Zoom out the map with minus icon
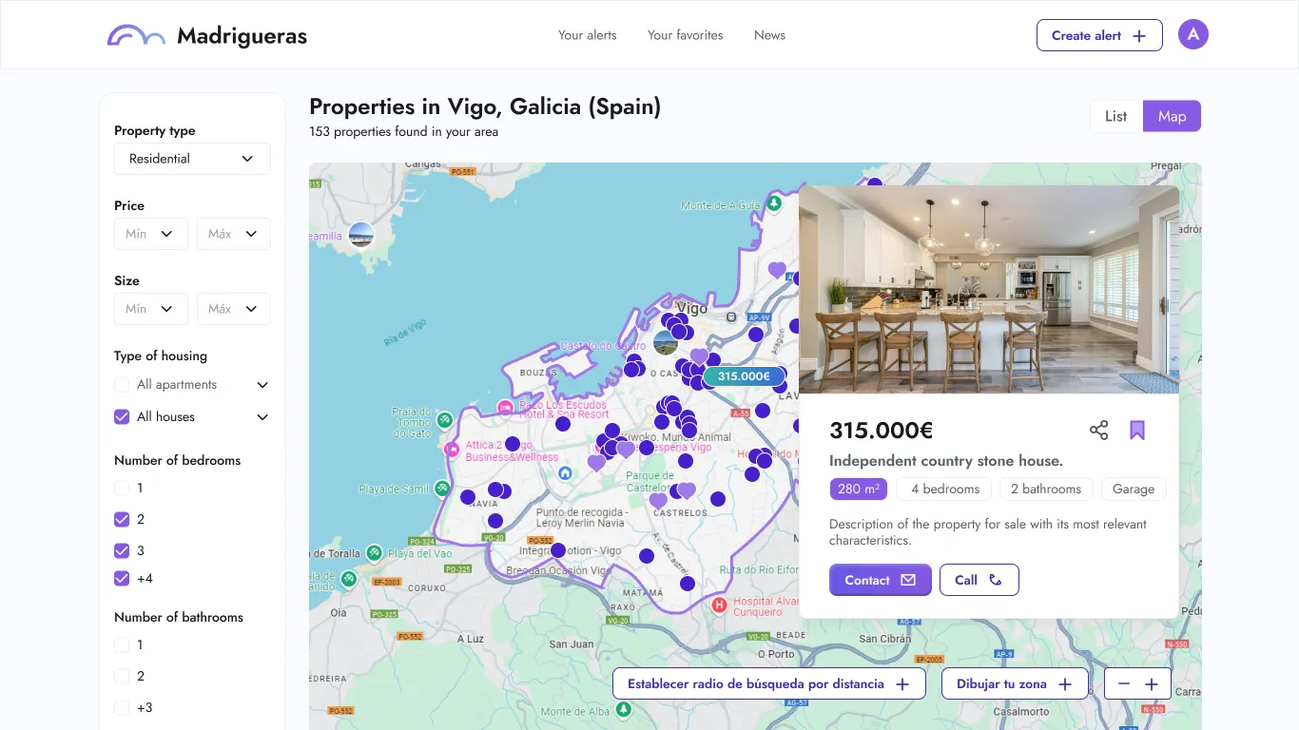The width and height of the screenshot is (1299, 730). [1124, 684]
